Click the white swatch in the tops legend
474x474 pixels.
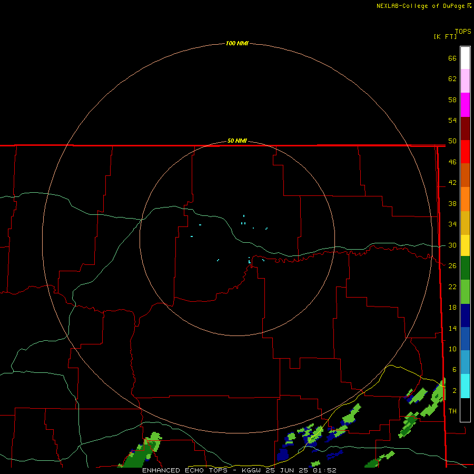coord(465,58)
